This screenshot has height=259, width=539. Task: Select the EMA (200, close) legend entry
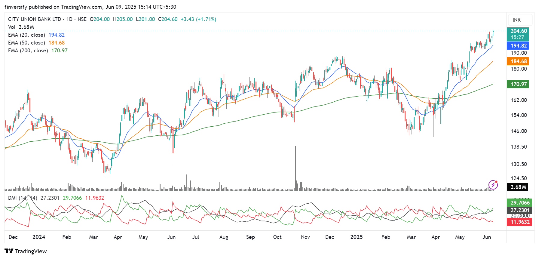tap(38, 51)
